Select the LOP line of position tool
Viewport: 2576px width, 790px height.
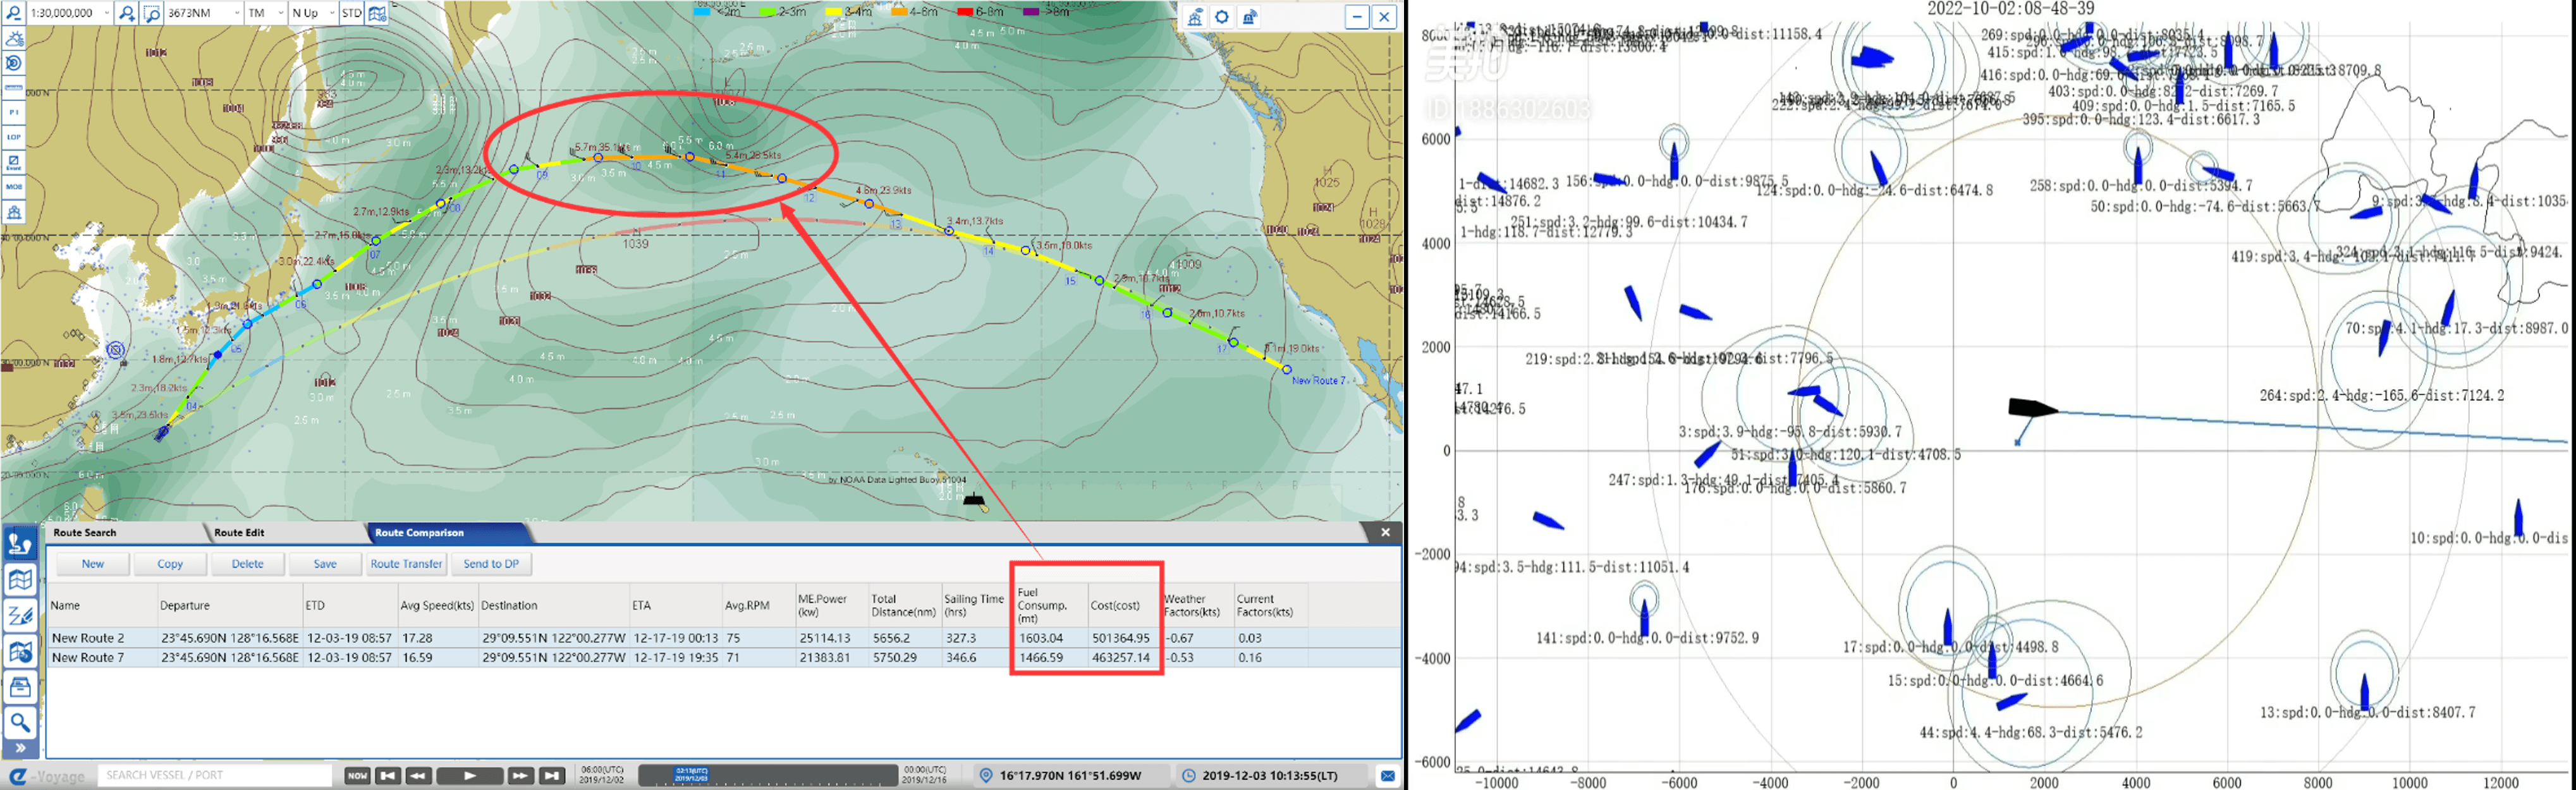coord(14,137)
